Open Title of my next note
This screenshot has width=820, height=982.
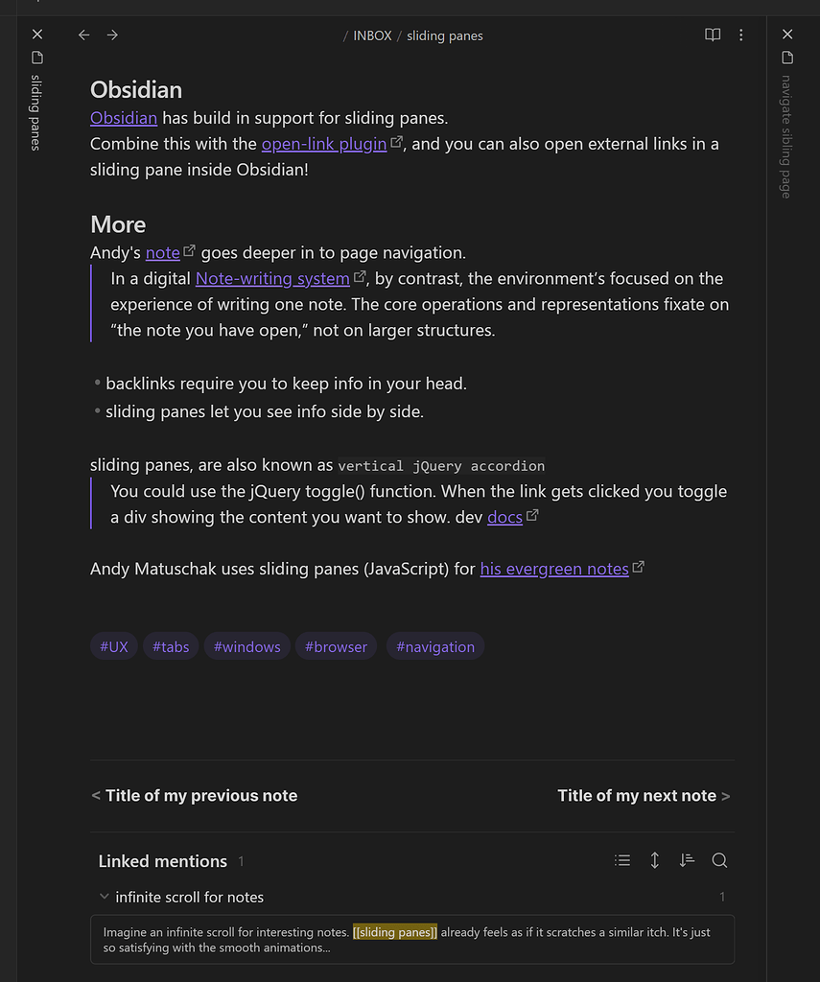tap(637, 795)
